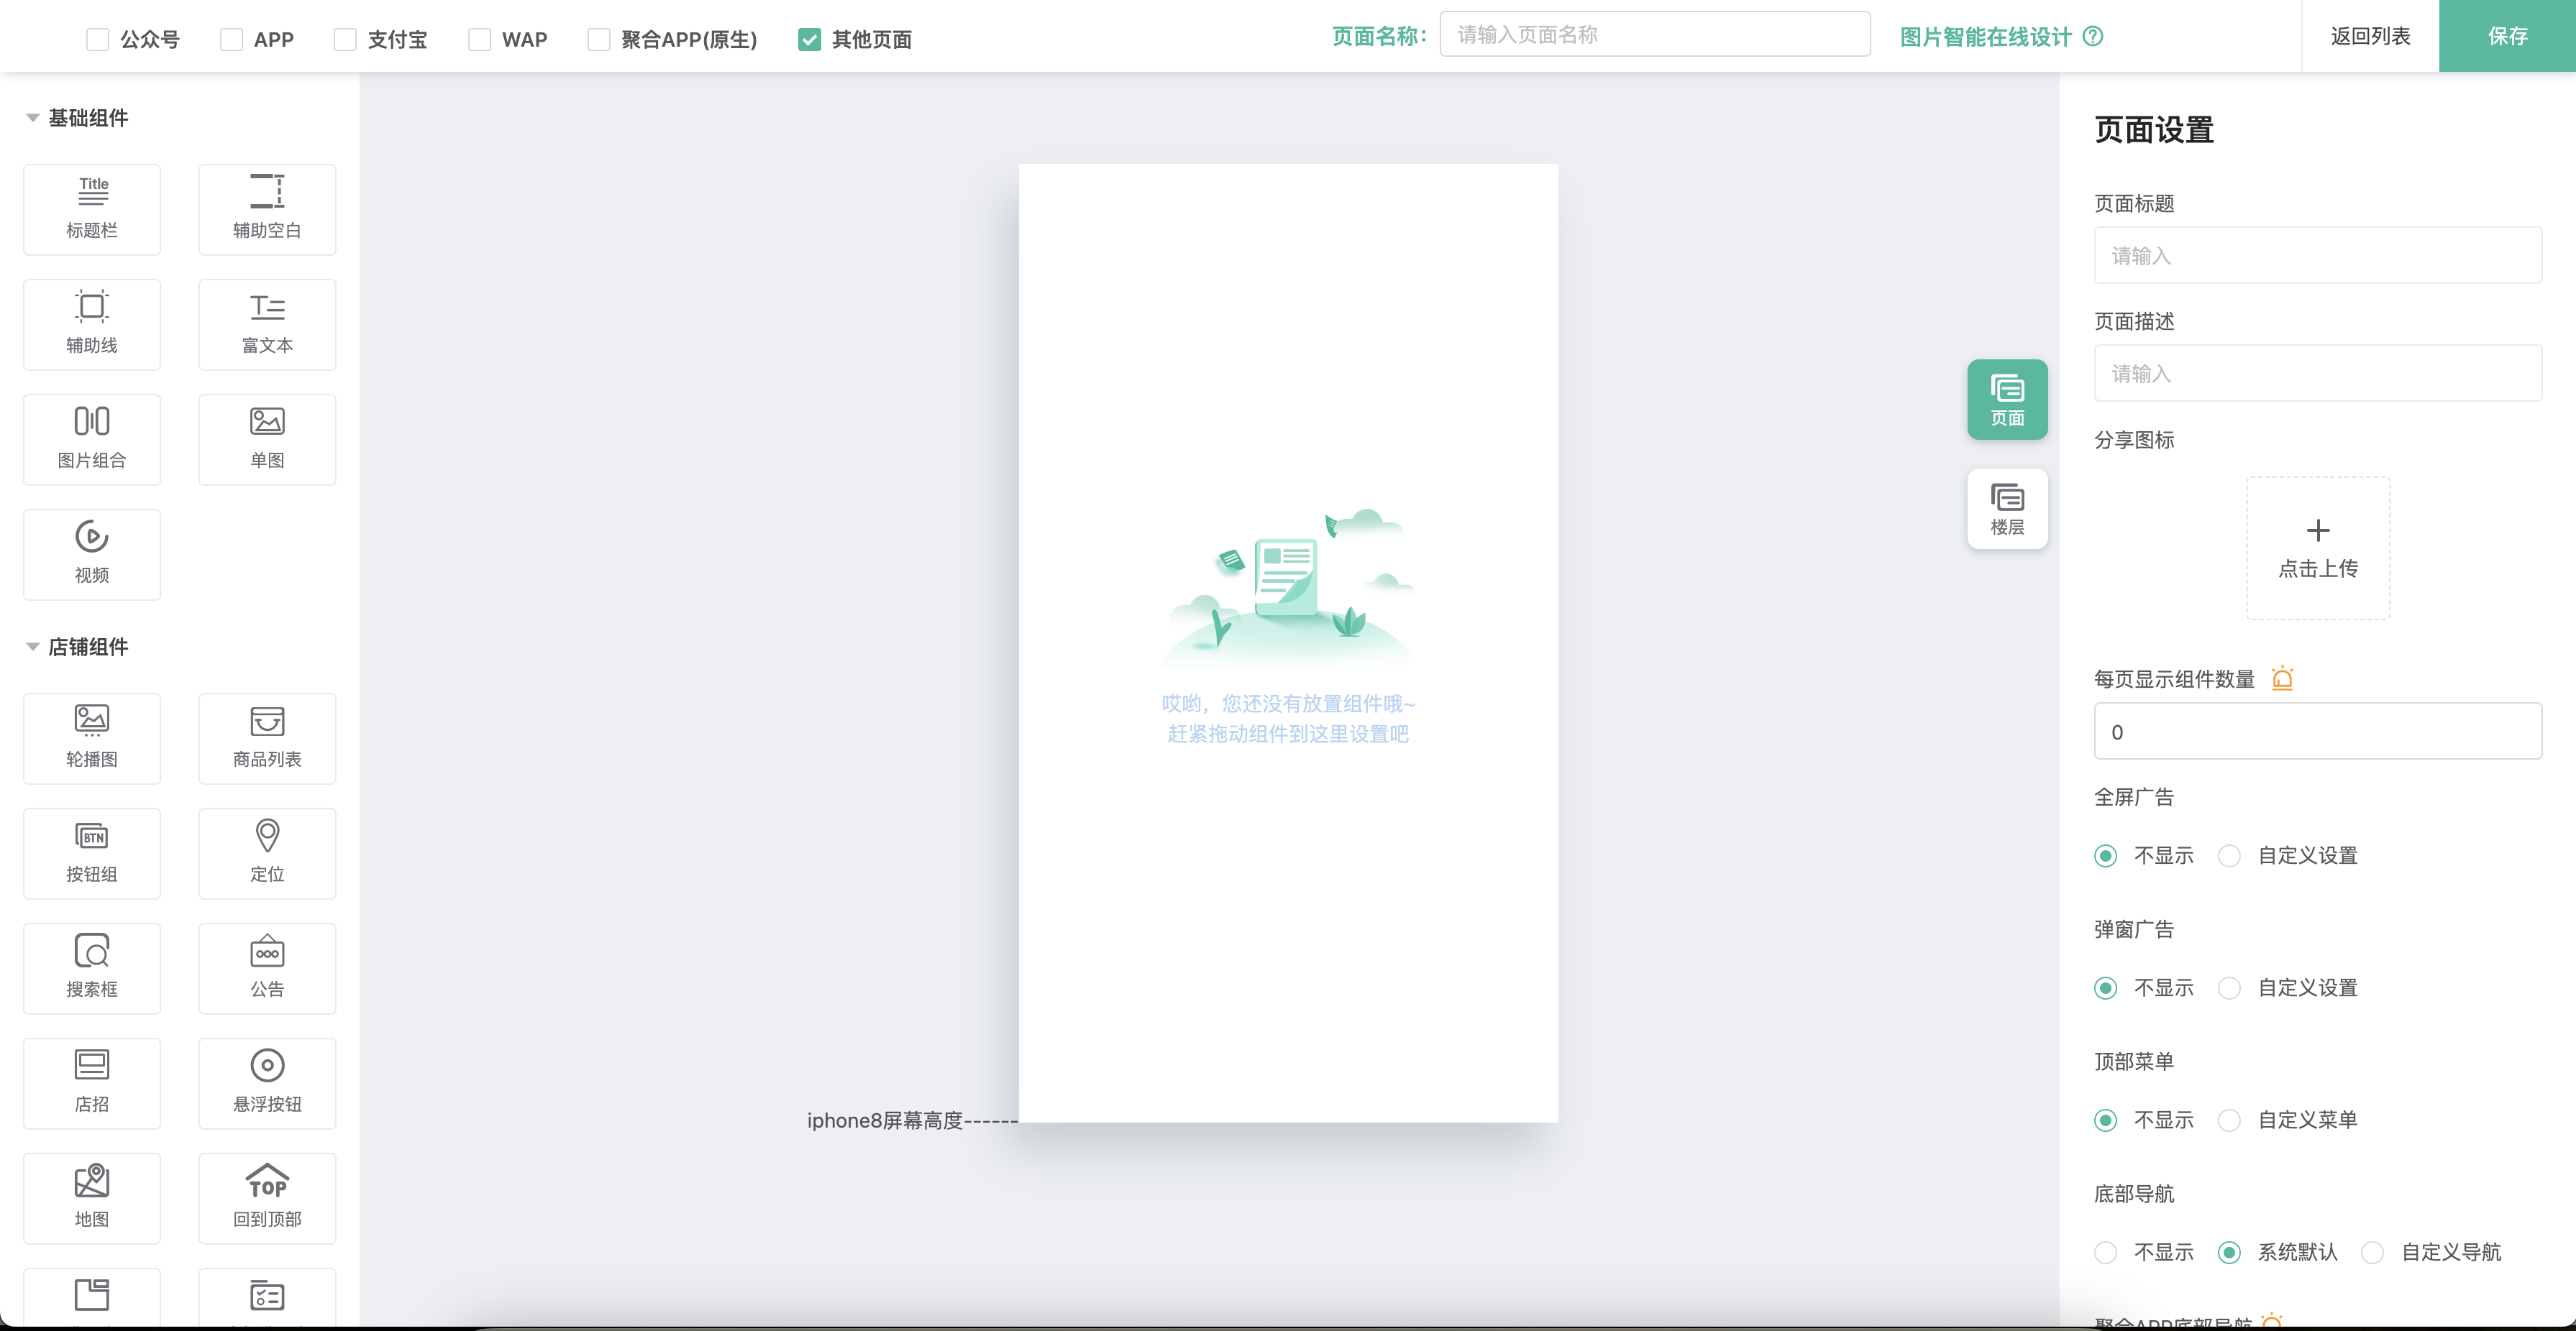Enable the 公众号 checkbox
The height and width of the screenshot is (1331, 2576).
[x=97, y=40]
